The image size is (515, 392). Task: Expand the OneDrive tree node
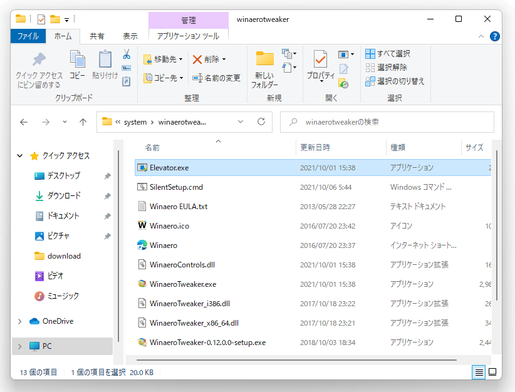coord(19,321)
